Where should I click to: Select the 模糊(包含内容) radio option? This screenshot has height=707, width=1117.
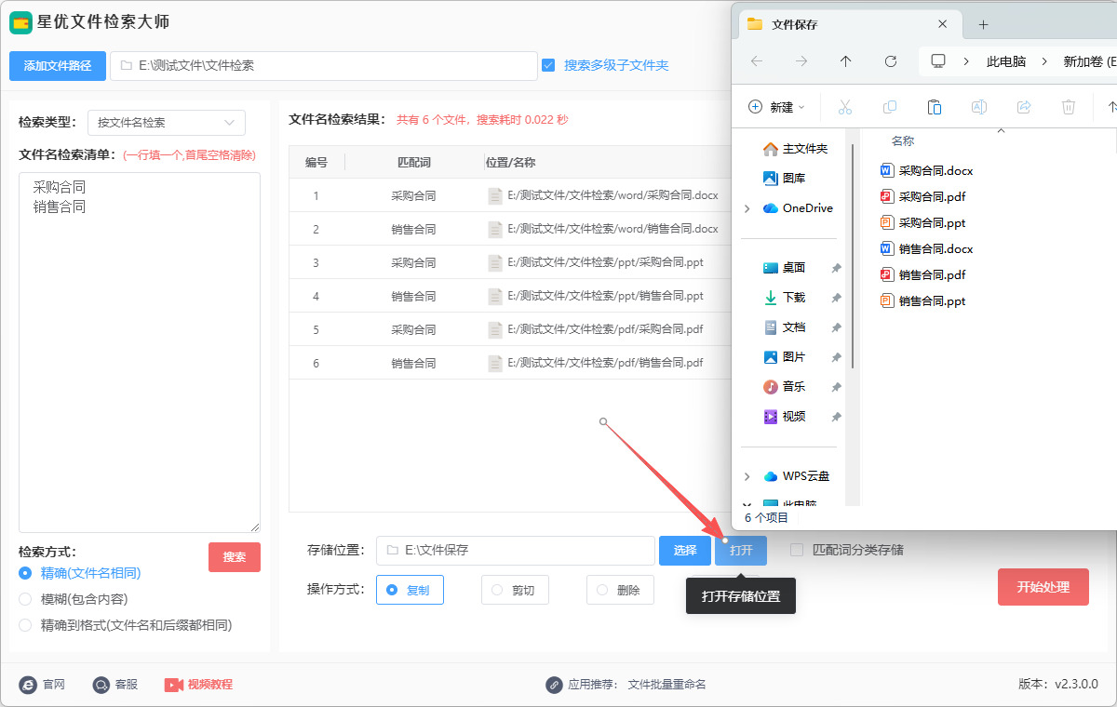point(25,599)
